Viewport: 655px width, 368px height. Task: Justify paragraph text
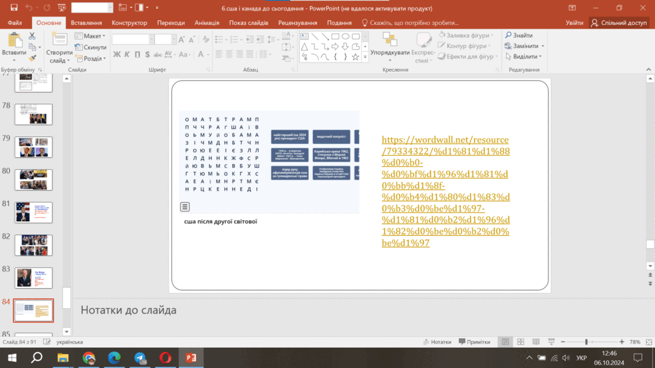coord(249,54)
